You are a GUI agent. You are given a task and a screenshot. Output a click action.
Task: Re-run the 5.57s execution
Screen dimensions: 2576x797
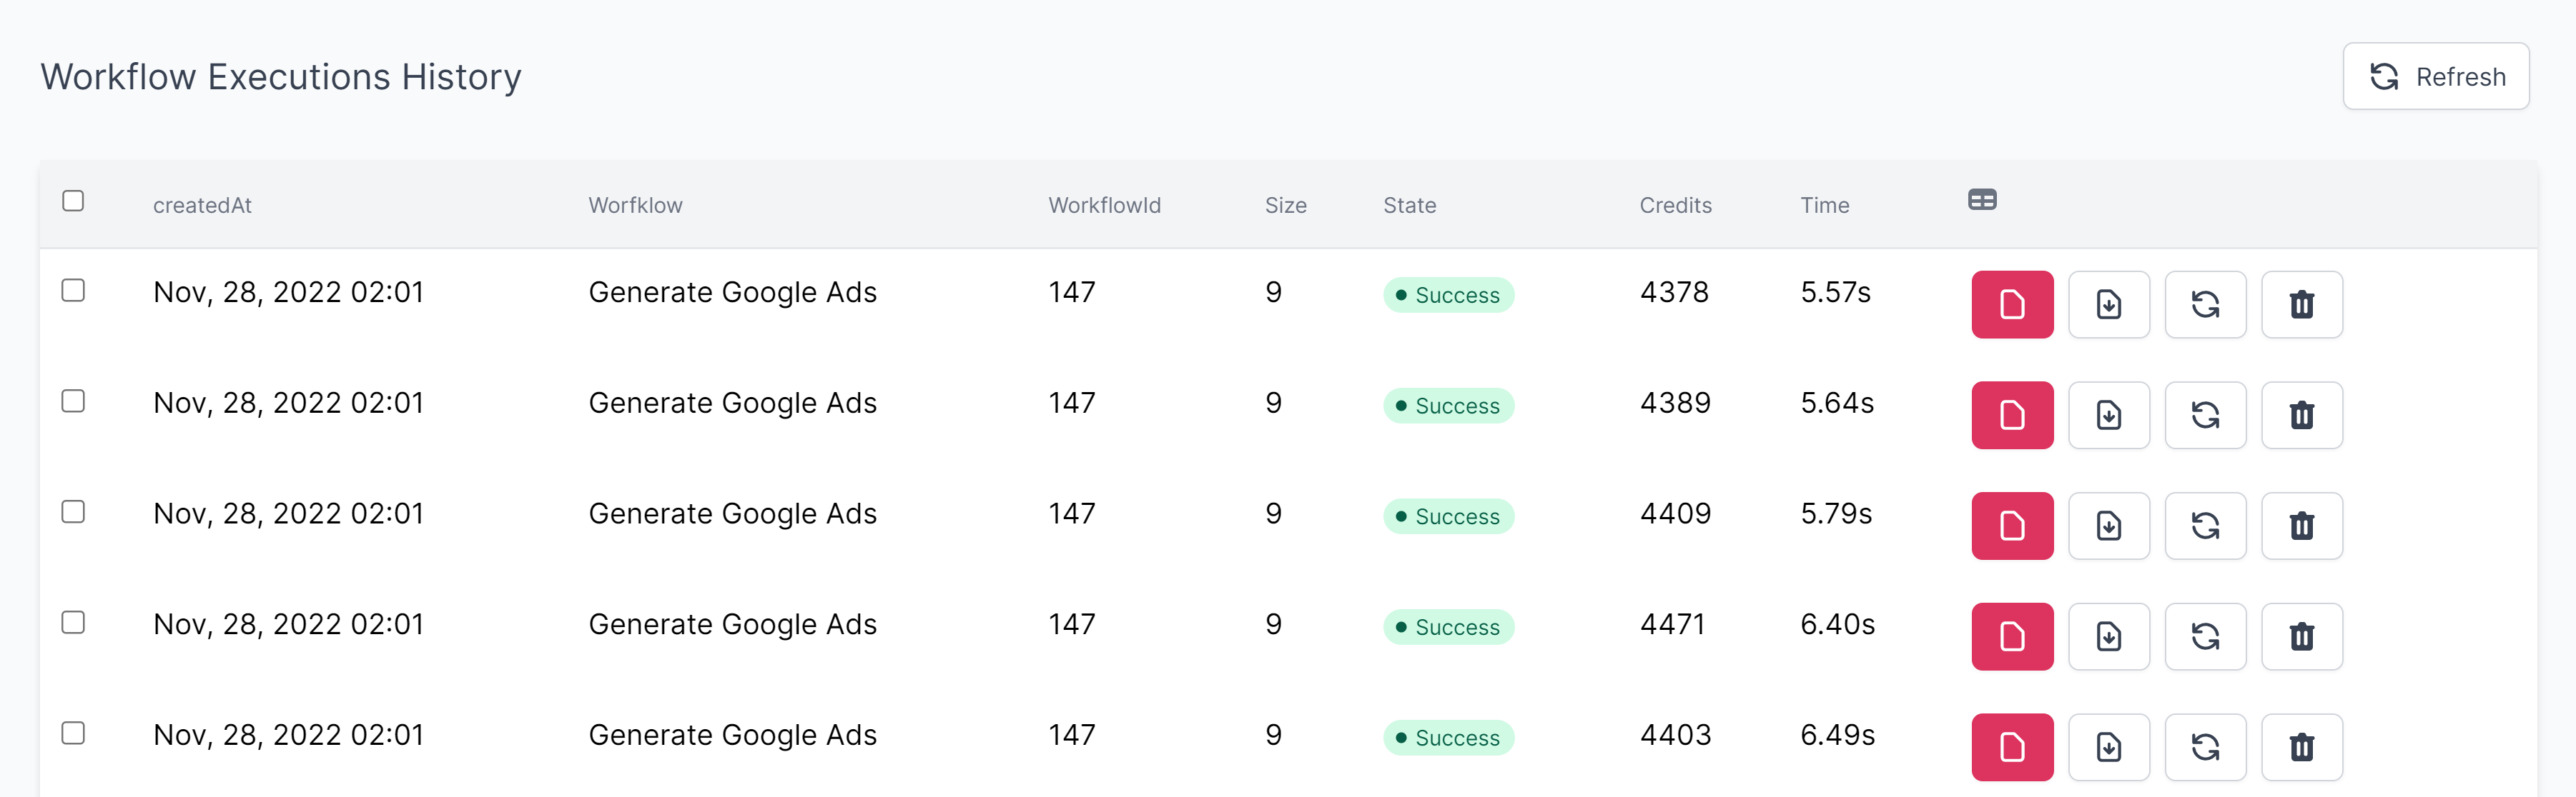click(x=2204, y=305)
